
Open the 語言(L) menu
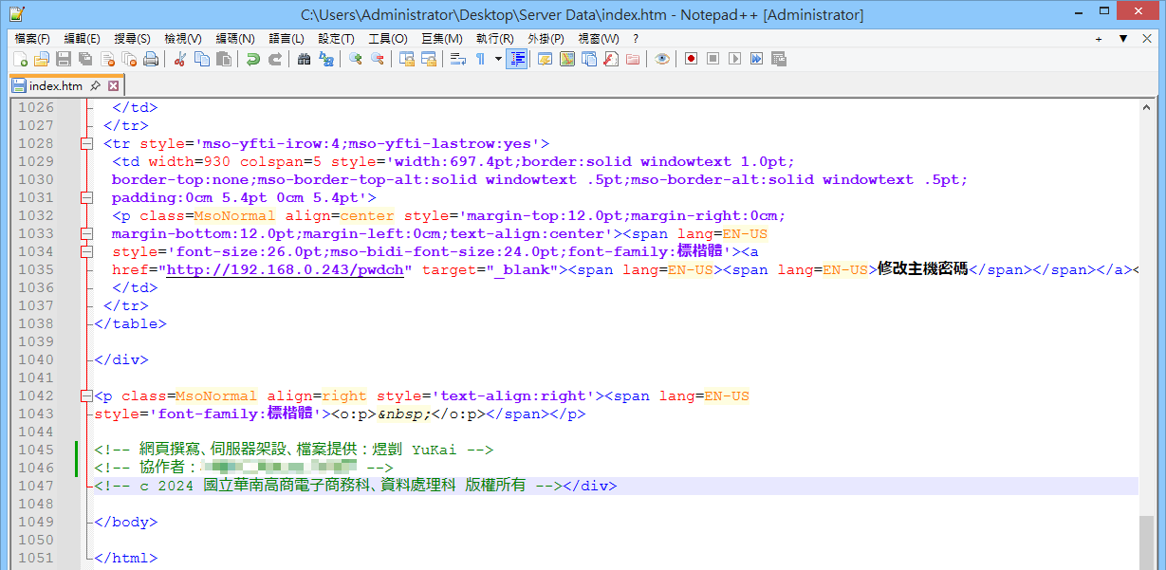pyautogui.click(x=287, y=39)
